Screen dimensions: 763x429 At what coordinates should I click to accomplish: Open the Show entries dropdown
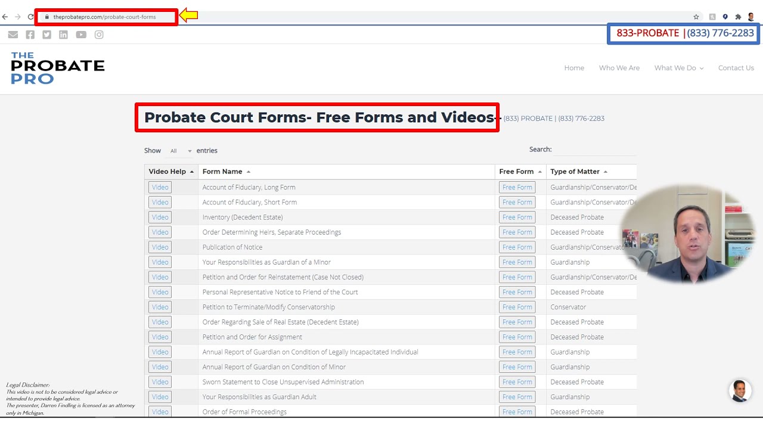[x=181, y=151]
